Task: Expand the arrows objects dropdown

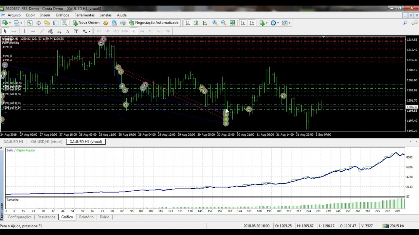Action: [89, 31]
